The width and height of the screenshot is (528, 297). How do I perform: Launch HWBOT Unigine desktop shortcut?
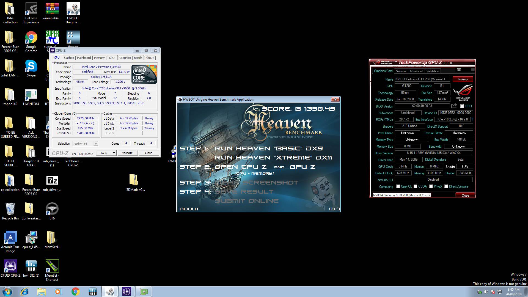pyautogui.click(x=73, y=13)
